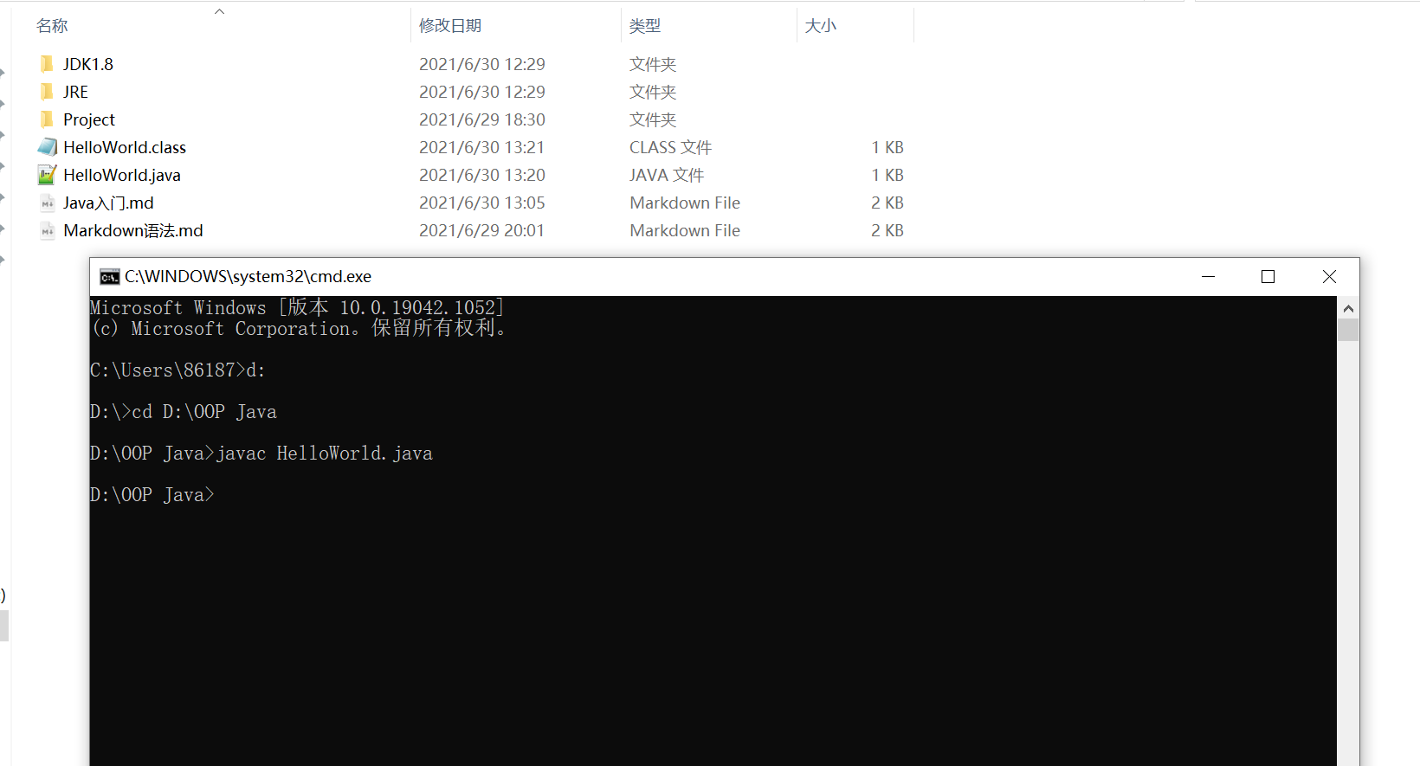Select the file name Java入门.md
The image size is (1420, 766).
[108, 203]
